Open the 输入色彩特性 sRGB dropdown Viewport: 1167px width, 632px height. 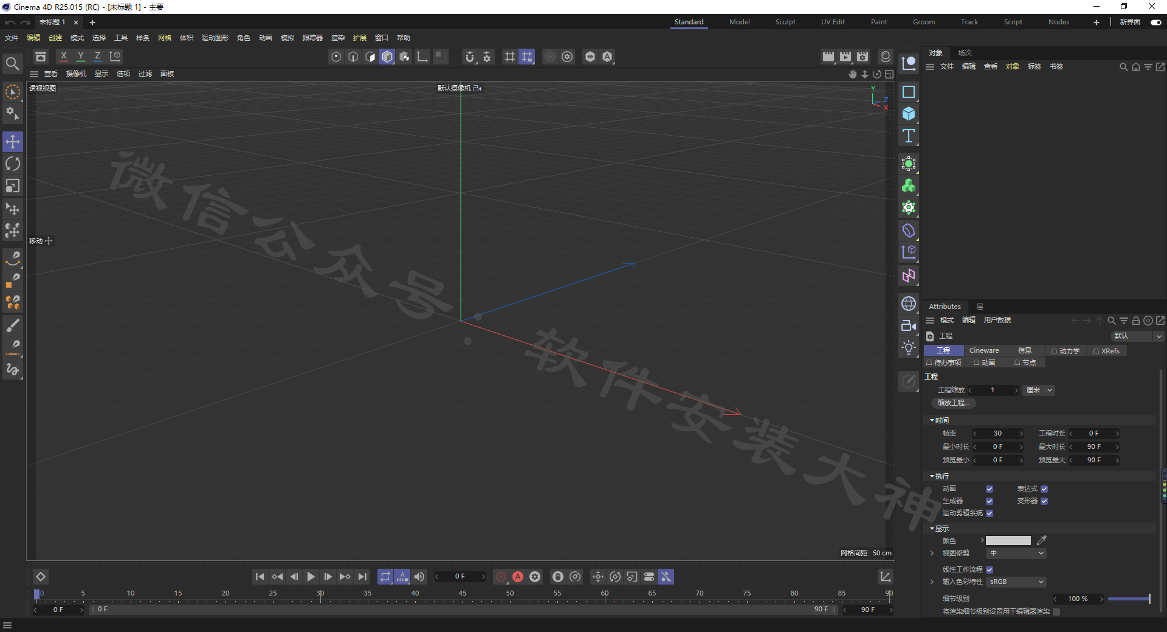coord(1016,582)
